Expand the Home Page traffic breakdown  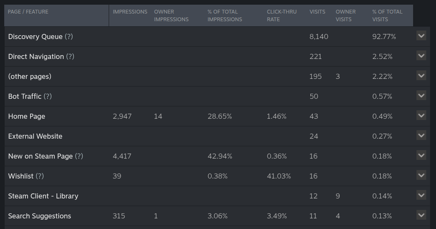click(421, 115)
